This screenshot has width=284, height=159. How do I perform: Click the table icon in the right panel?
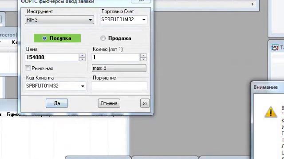tap(275, 48)
